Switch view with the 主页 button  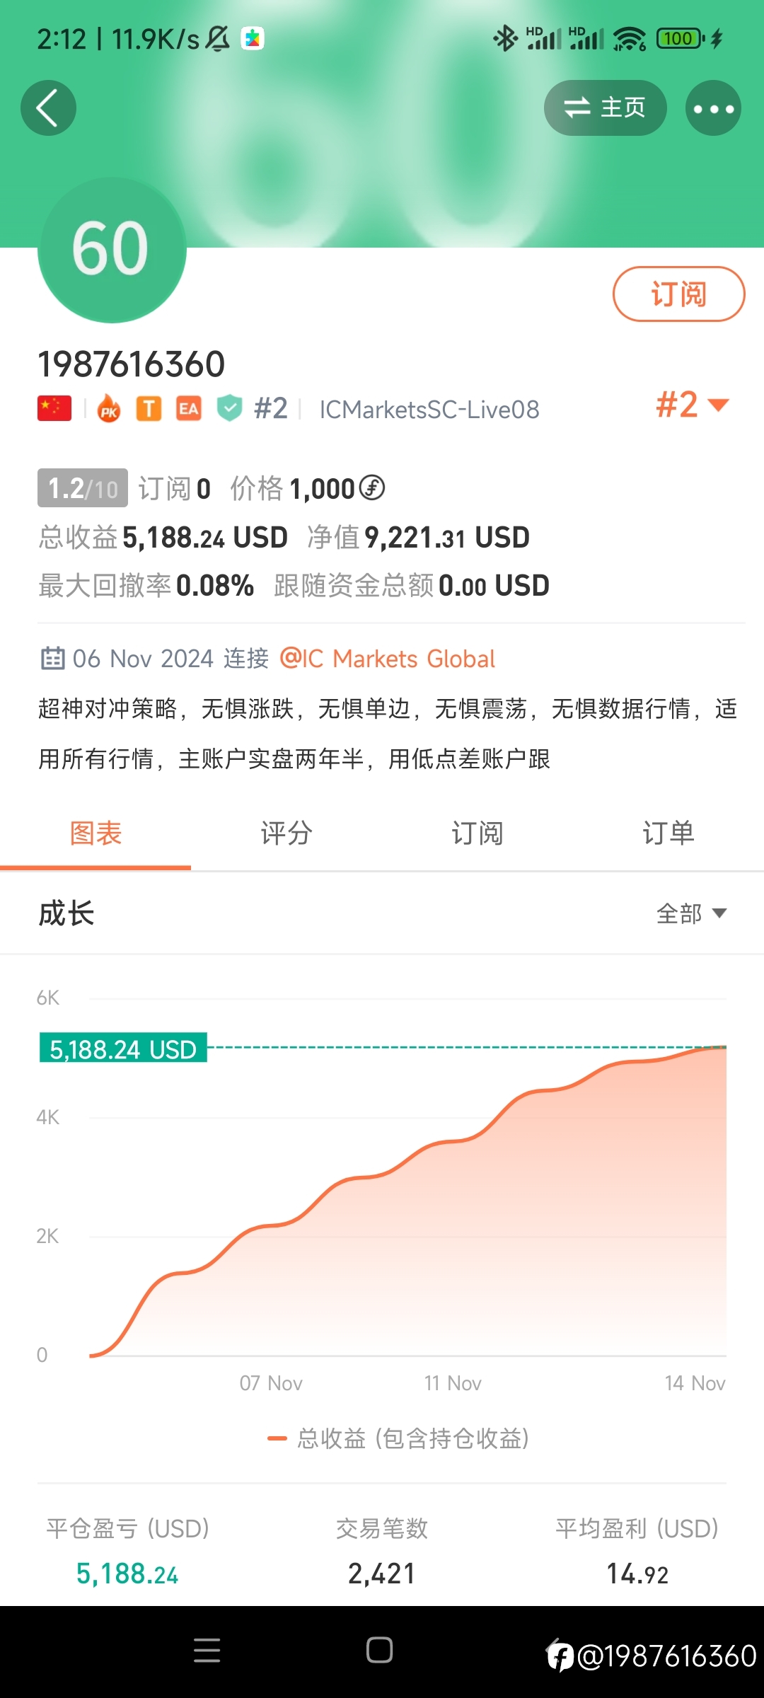coord(605,108)
